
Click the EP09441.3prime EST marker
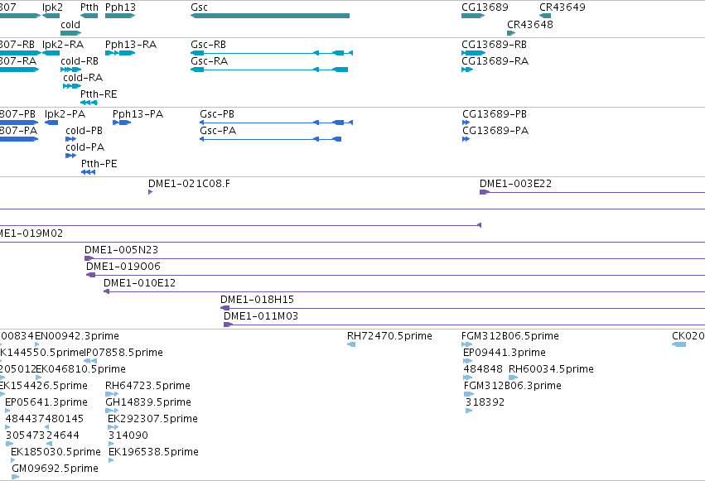[467, 361]
